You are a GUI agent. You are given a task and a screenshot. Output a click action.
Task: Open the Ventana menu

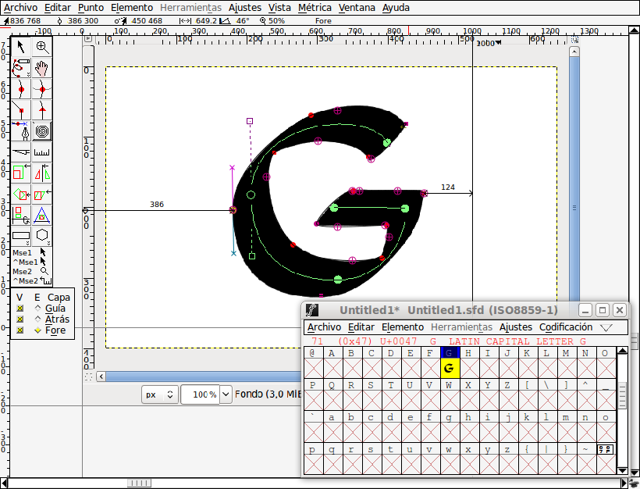pyautogui.click(x=357, y=8)
